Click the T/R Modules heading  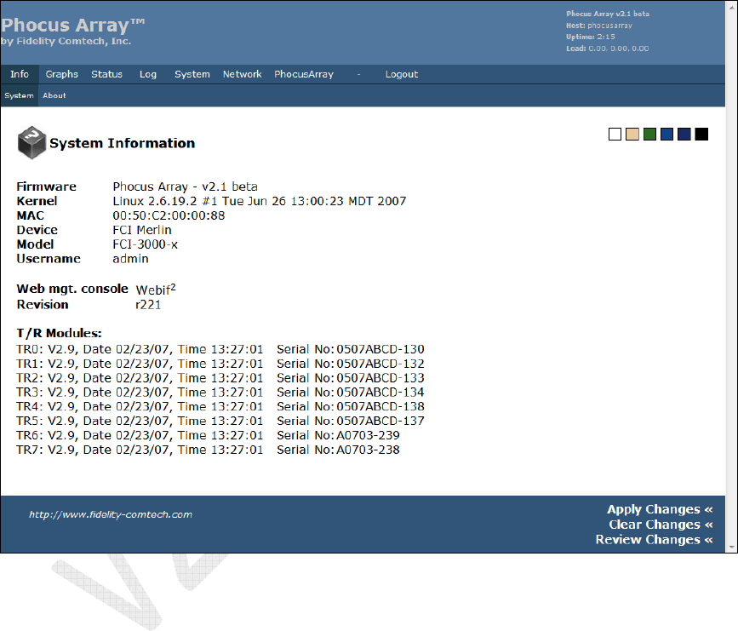60,334
